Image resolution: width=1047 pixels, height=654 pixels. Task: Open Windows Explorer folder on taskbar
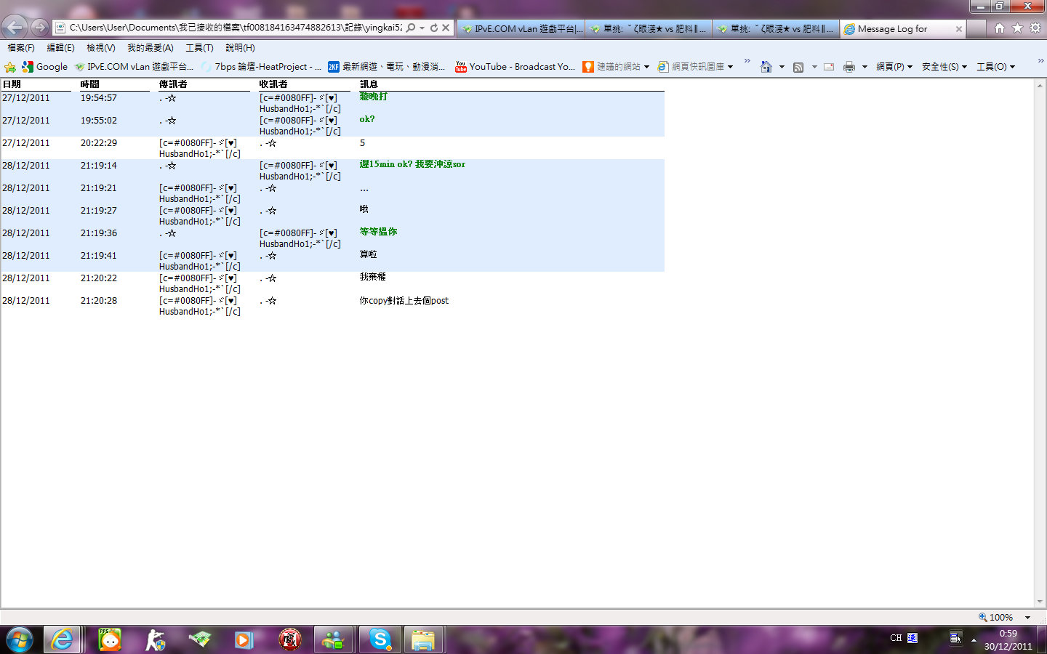click(x=423, y=640)
